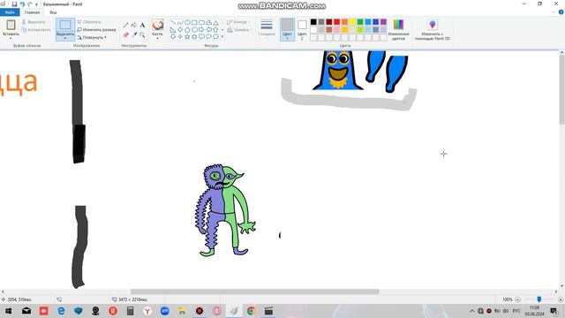Activate the Text tool (letter A)
This screenshot has width=565, height=318.
142,25
